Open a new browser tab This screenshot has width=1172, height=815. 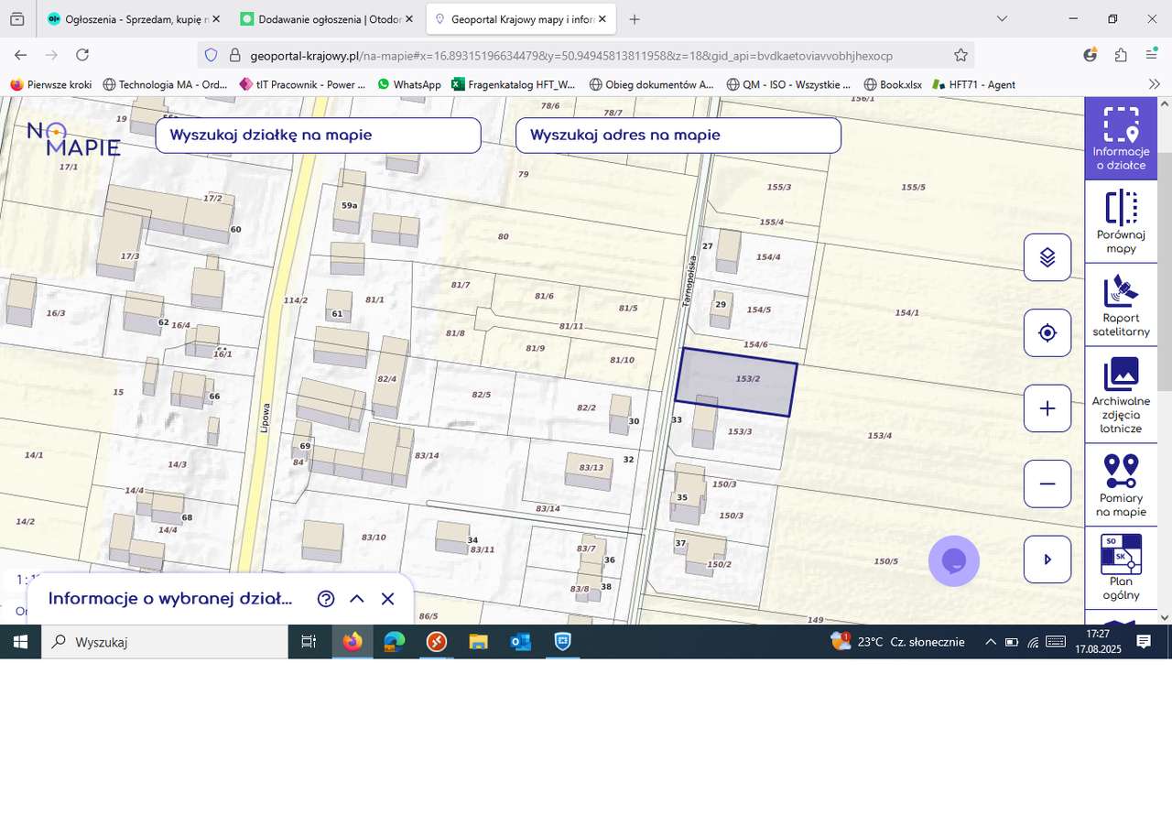635,18
